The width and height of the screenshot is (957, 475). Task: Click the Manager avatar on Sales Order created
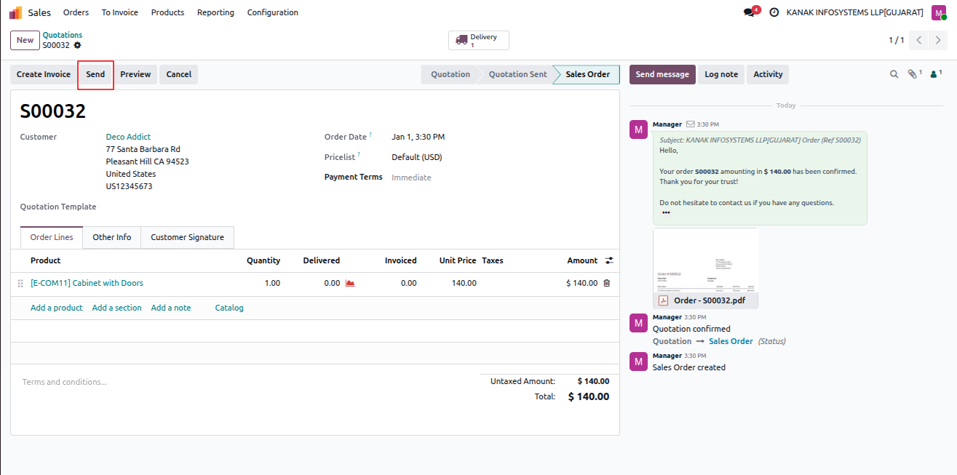(x=638, y=362)
